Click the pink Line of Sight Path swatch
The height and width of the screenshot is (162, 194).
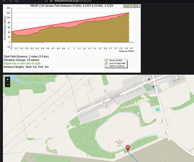(106, 63)
